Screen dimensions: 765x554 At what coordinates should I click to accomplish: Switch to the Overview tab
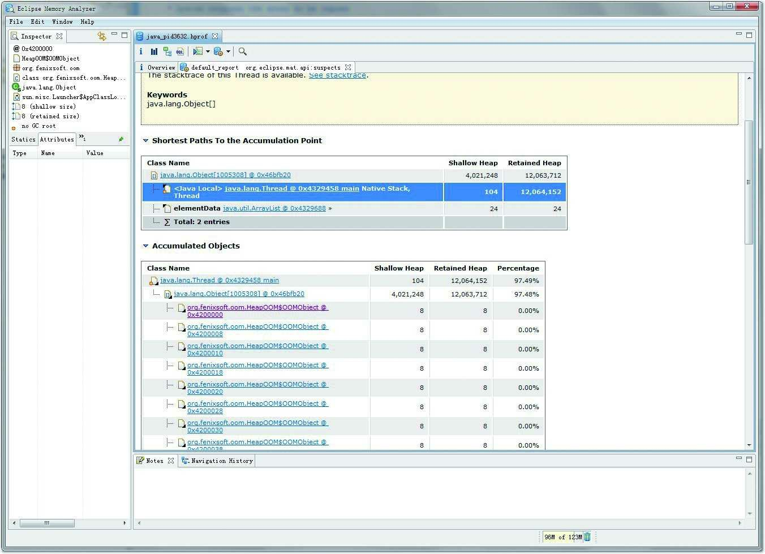coord(157,67)
